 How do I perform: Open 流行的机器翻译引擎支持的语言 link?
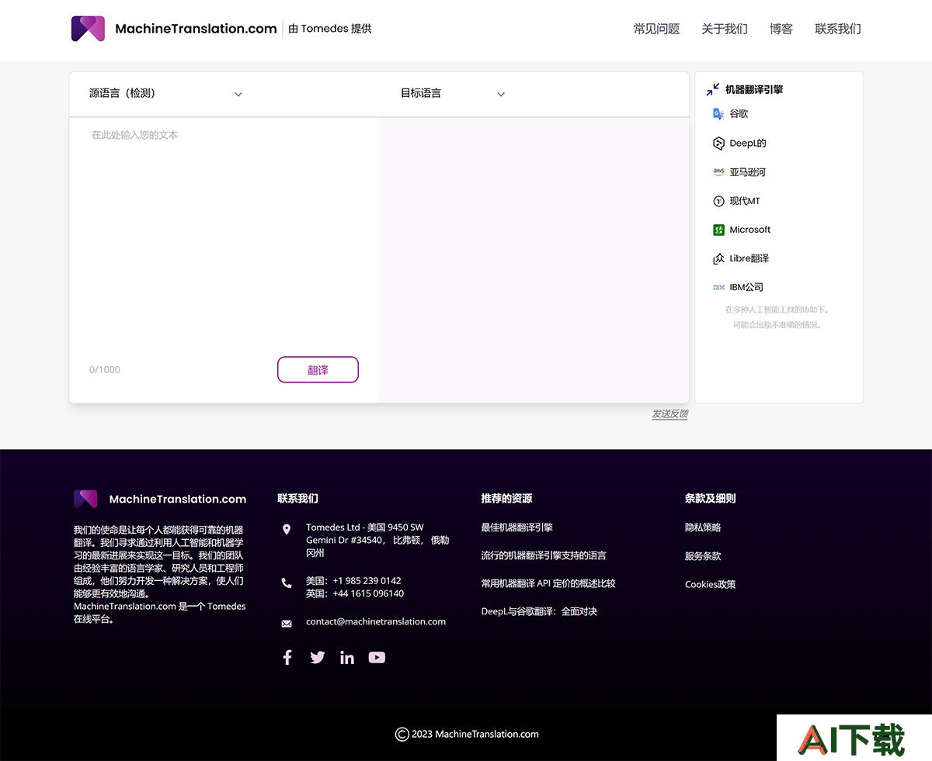(544, 555)
